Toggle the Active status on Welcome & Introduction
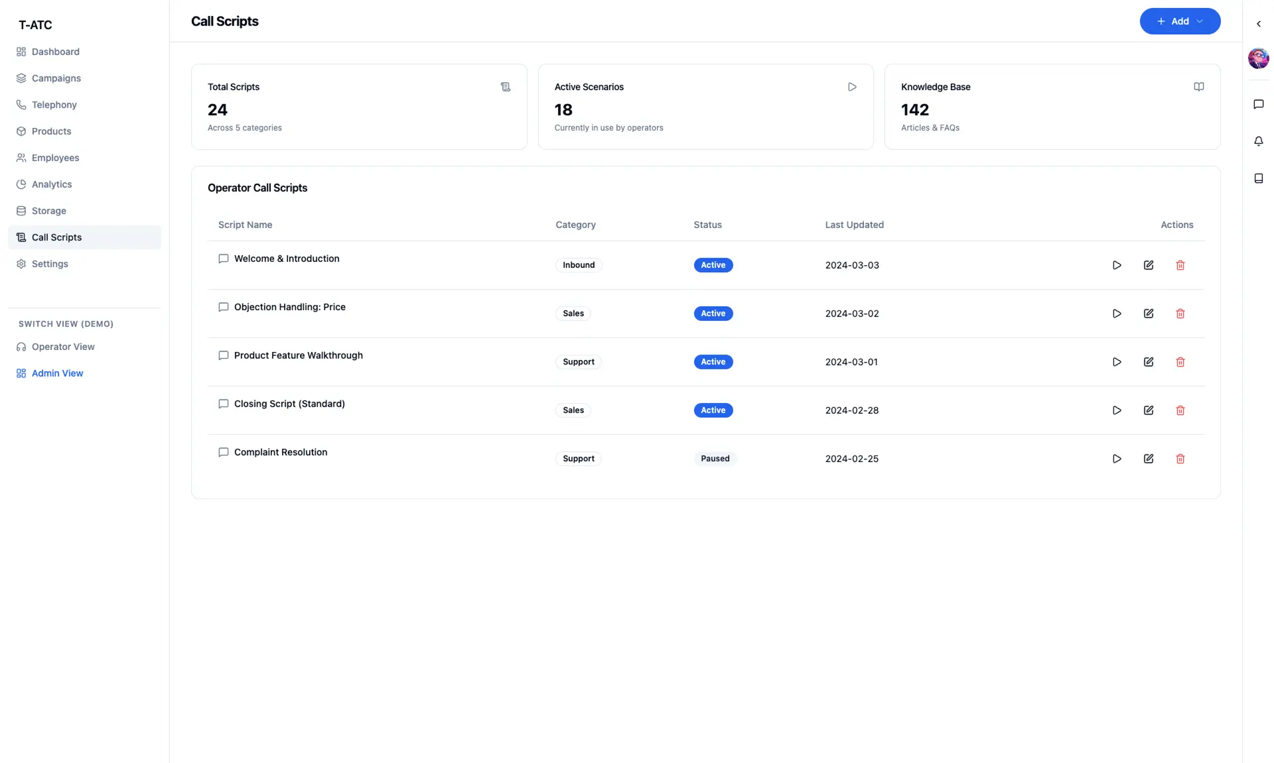Screen dimensions: 1274x763 [713, 264]
